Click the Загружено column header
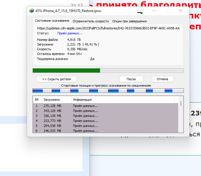The width and height of the screenshot is (201, 176). (56, 100)
